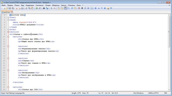This screenshot has width=172, height=96.
Task: Click 'length : 1774' in status bar
Action: [76, 93]
